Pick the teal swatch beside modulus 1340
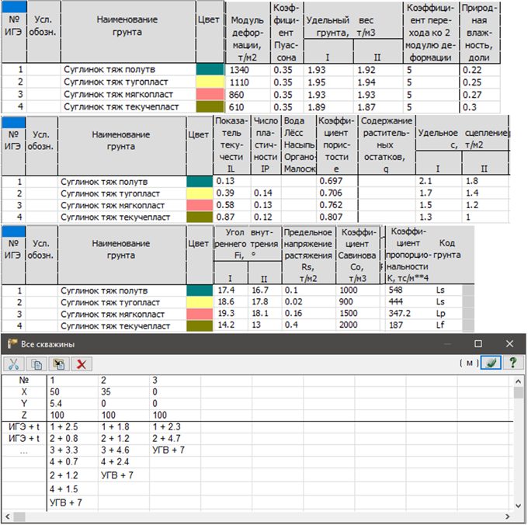 210,70
